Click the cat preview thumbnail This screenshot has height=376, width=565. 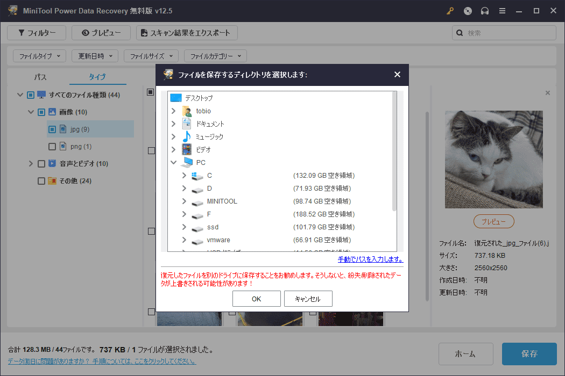point(493,160)
